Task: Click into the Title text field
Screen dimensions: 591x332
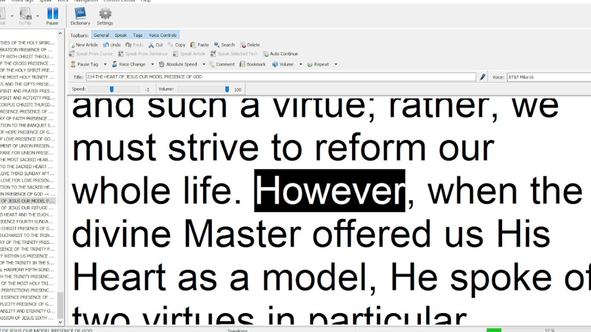Action: pyautogui.click(x=281, y=77)
